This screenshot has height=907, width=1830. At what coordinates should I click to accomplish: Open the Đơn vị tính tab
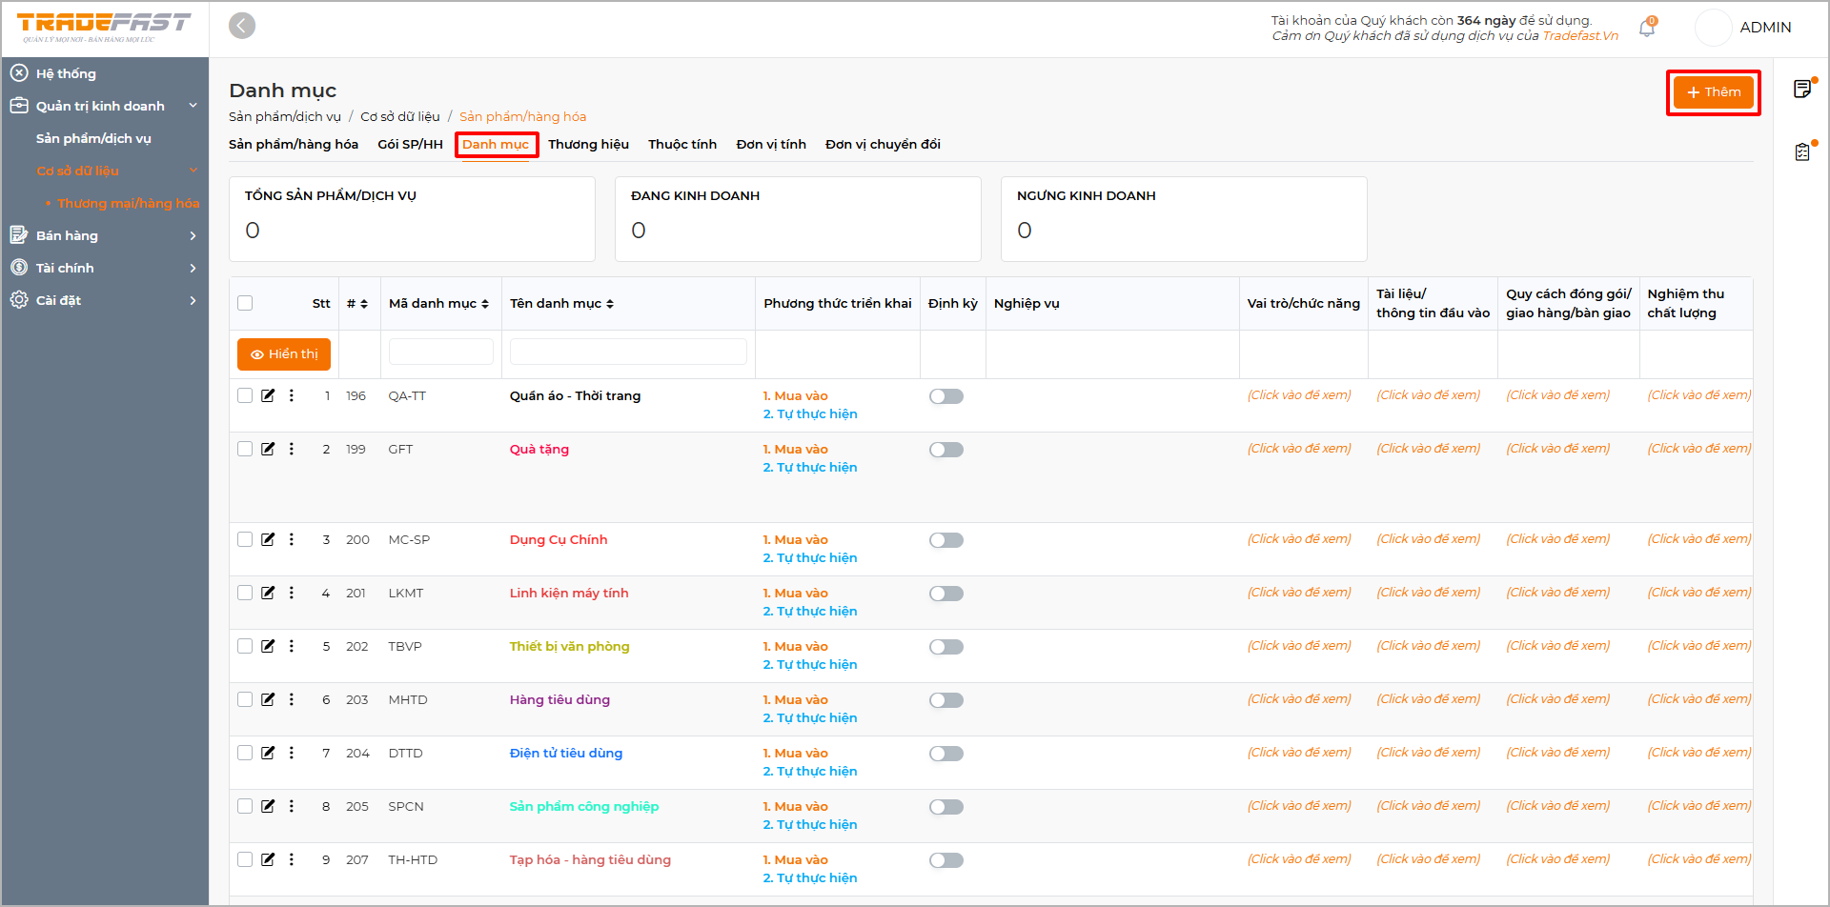click(x=770, y=144)
